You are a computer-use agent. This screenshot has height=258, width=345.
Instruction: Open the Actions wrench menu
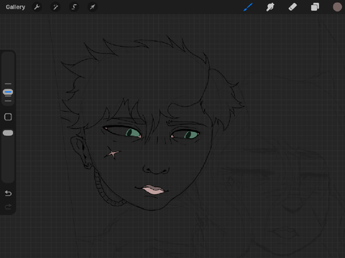click(37, 7)
